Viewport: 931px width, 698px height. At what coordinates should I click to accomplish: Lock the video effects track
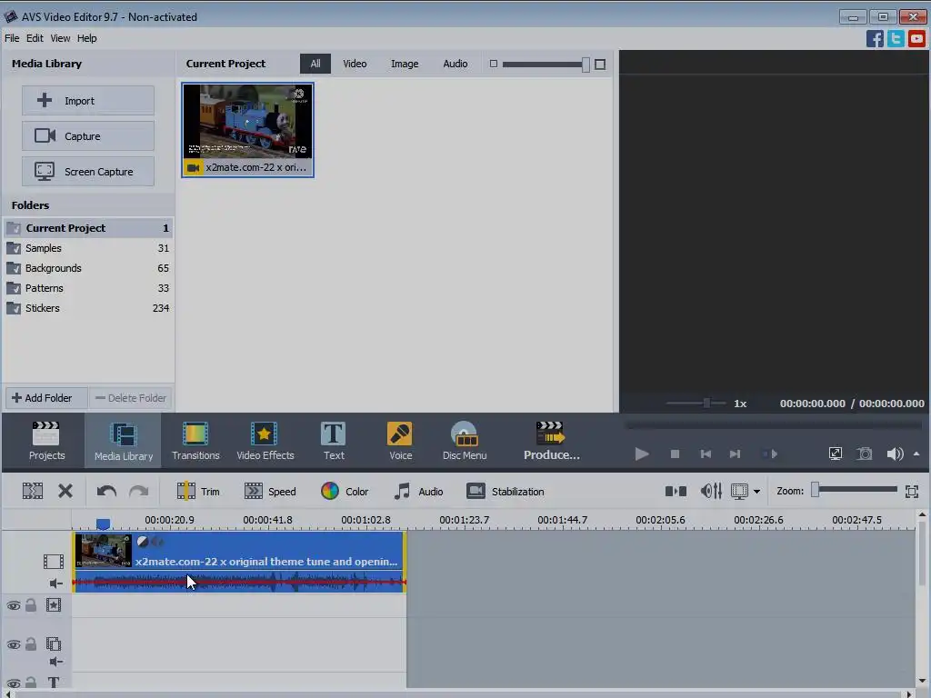(x=31, y=605)
